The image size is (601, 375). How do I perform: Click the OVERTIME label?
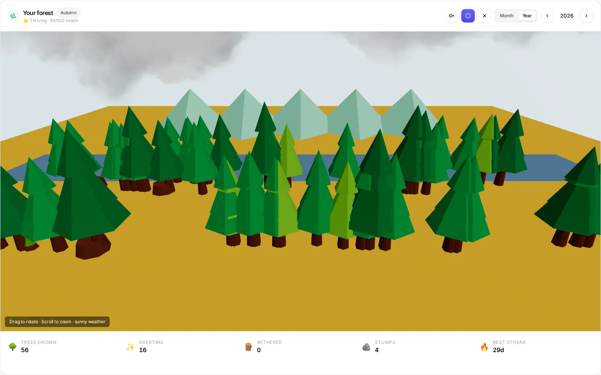tap(151, 342)
